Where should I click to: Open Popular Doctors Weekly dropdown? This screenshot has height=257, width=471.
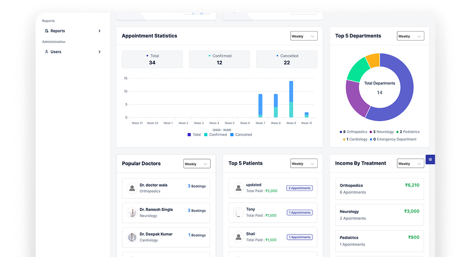[x=197, y=164]
